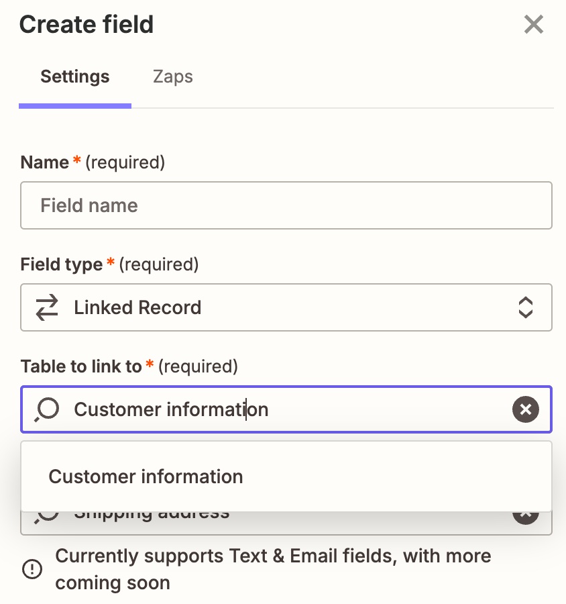Click the Text & Email fields support notice
Image resolution: width=566 pixels, height=604 pixels.
[273, 569]
